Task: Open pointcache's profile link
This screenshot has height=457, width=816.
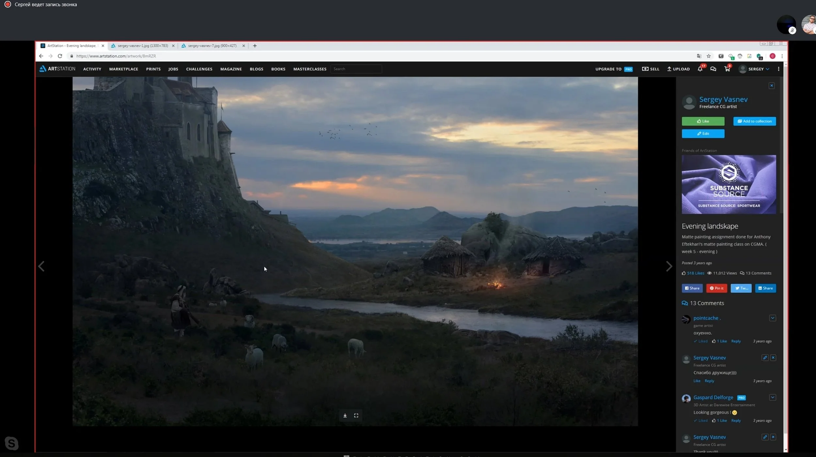Action: [707, 318]
